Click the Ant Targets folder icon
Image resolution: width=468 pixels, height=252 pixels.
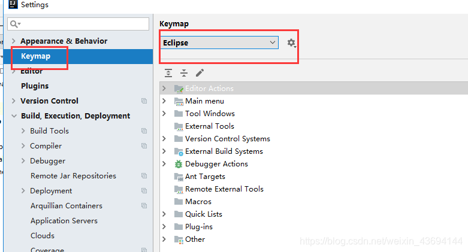[x=179, y=177]
